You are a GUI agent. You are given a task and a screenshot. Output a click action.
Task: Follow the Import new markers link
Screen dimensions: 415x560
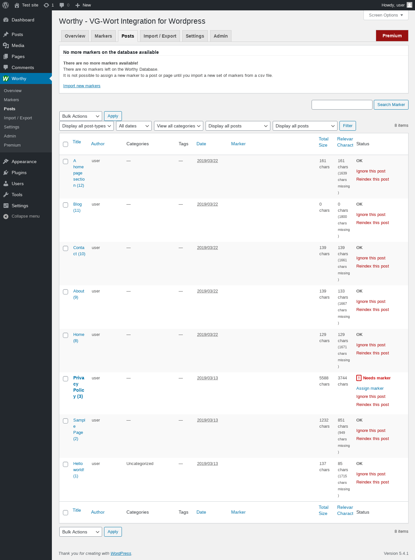coord(82,86)
